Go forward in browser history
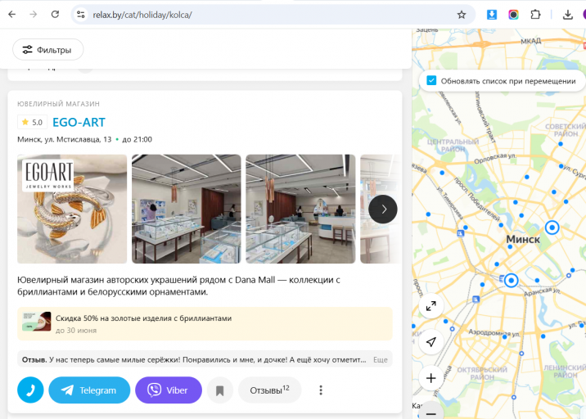 [x=34, y=15]
